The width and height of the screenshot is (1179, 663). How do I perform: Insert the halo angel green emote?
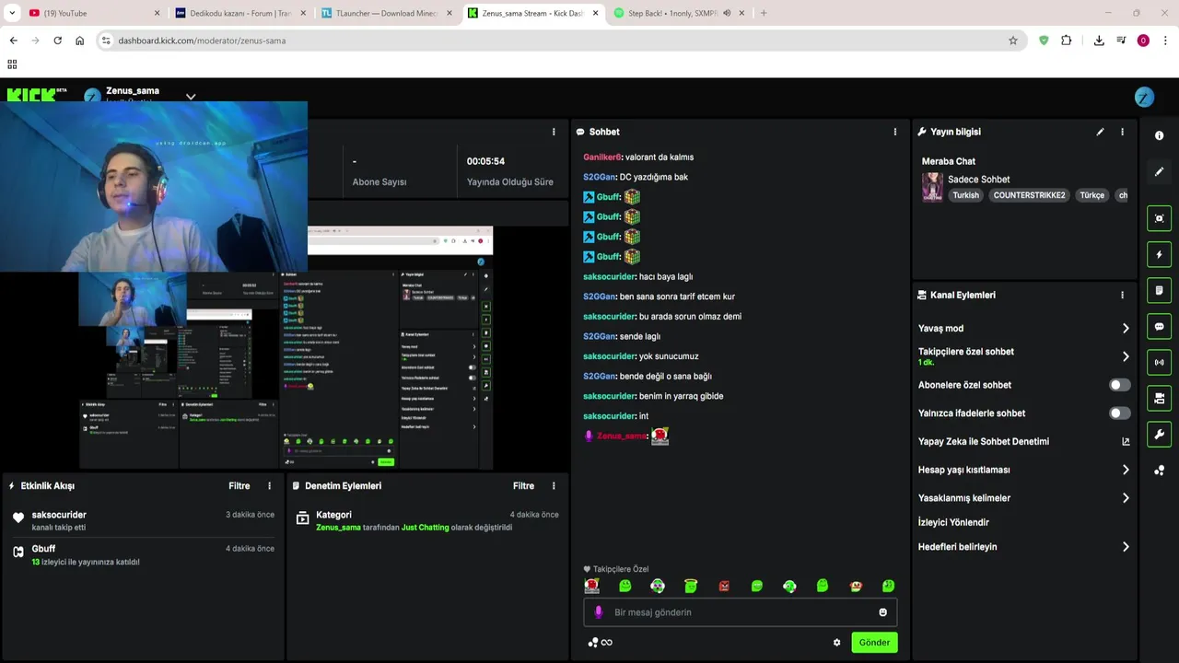[691, 586]
